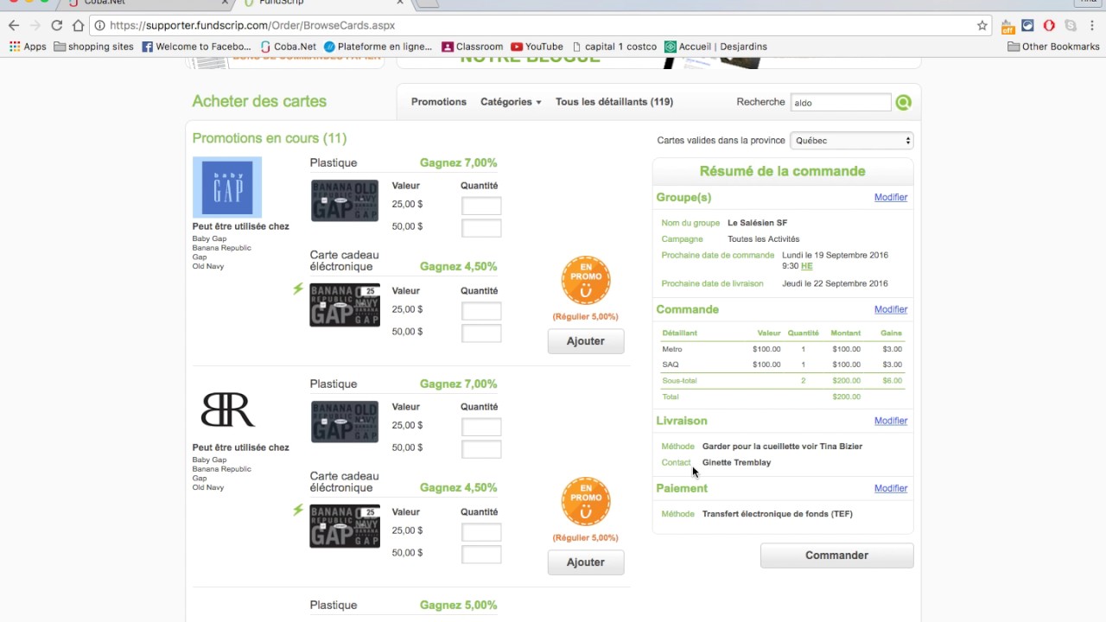Click 'Acheter des cartes' heading
Screen dimensions: 1106x622
tap(259, 101)
